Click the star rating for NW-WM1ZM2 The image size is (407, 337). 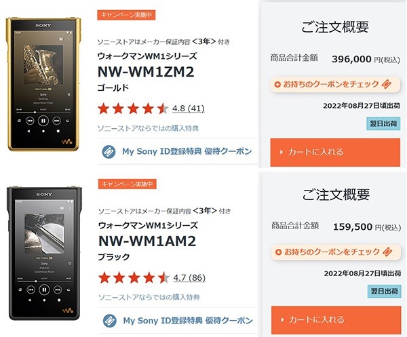(x=133, y=108)
